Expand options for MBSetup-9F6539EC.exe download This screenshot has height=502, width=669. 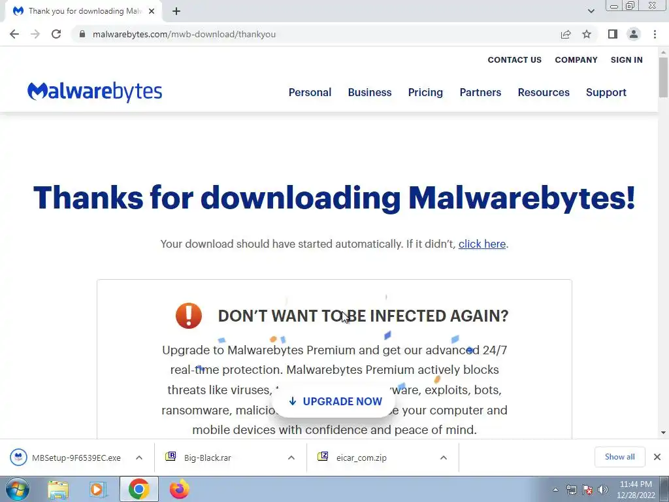point(139,458)
